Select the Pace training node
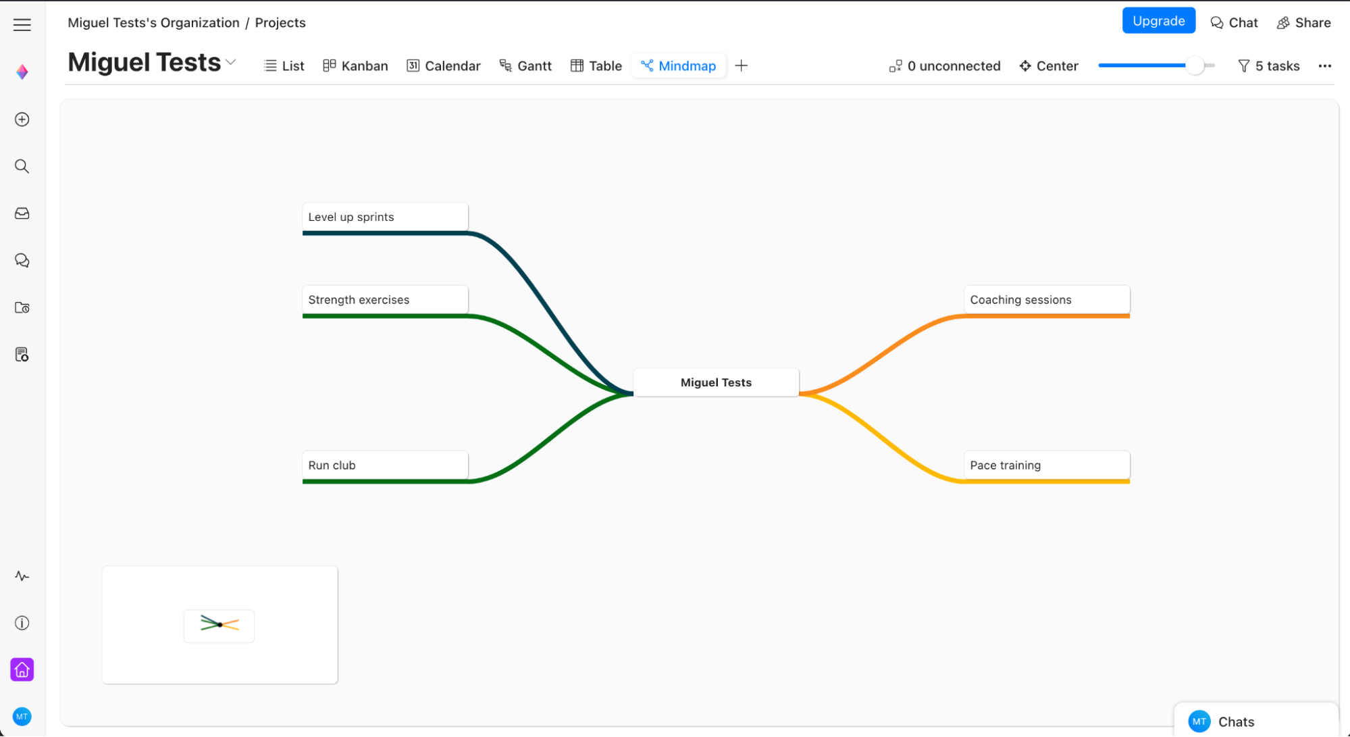 point(1047,465)
